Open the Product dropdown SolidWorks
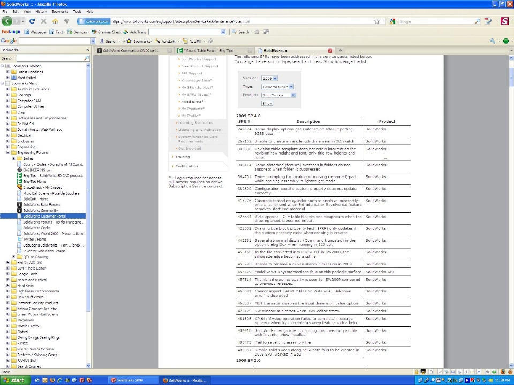 click(x=278, y=95)
